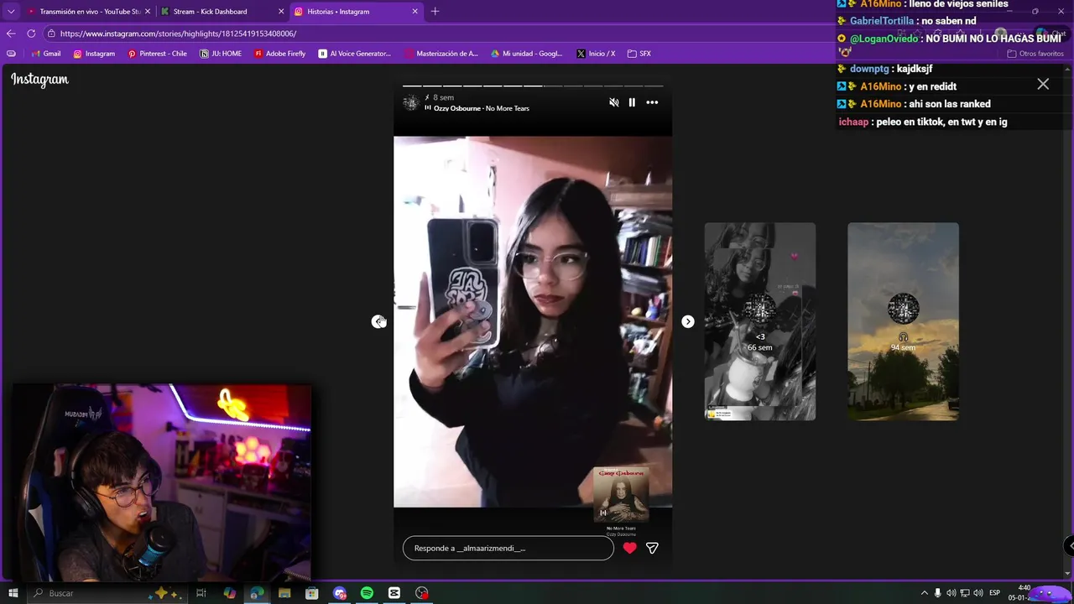Image resolution: width=1074 pixels, height=604 pixels.
Task: Show hidden system tray icons
Action: coord(925,593)
